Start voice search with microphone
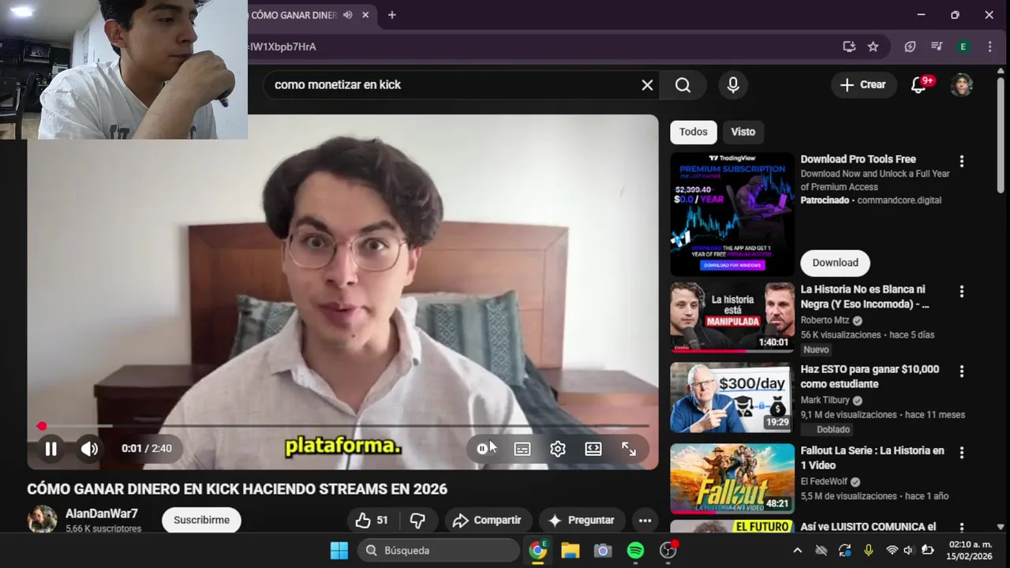 [x=733, y=84]
